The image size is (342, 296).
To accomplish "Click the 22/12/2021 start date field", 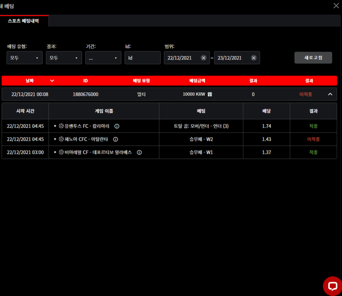I will click(x=187, y=58).
